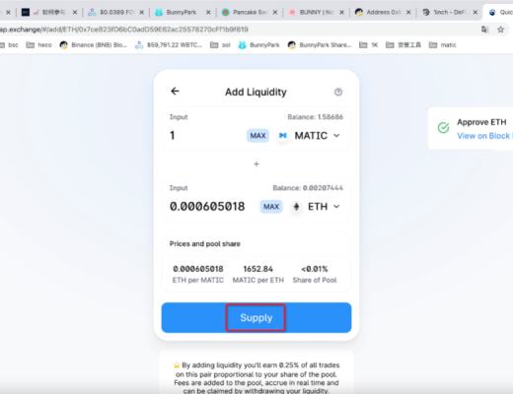
Task: Click the Supply button
Action: click(256, 317)
